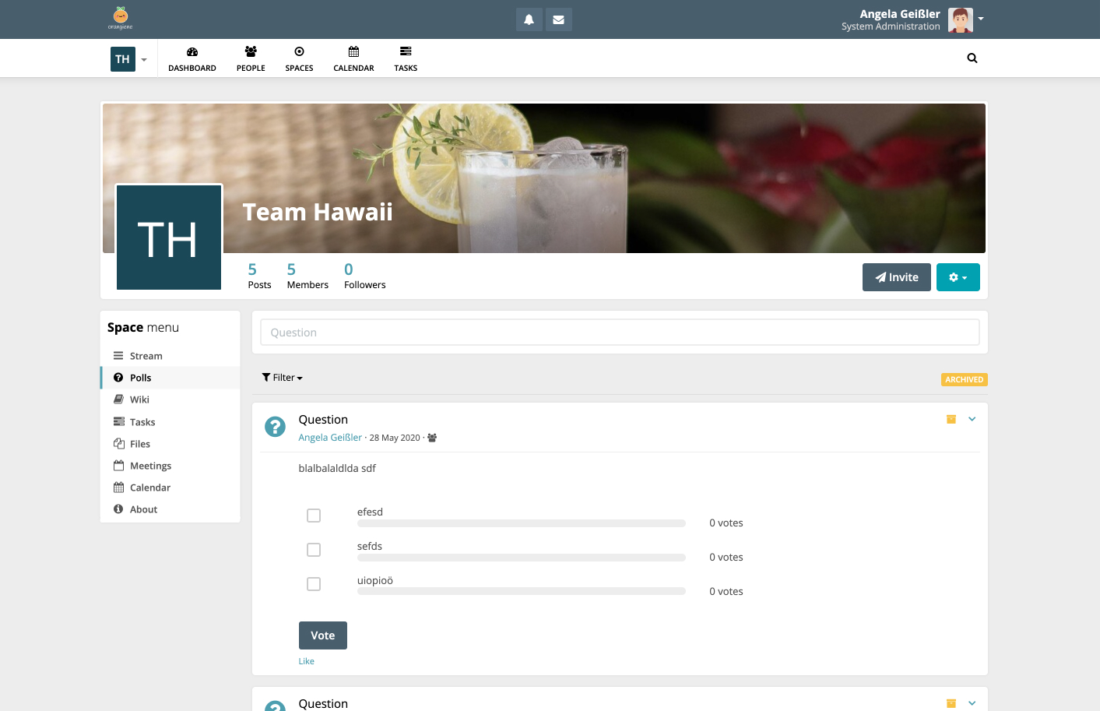Click the Orangiene logo
Viewport: 1100px width, 711px height.
[x=121, y=18]
